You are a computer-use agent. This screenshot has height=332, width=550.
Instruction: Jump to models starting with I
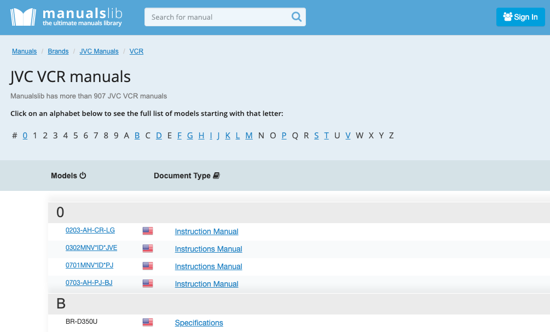211,135
